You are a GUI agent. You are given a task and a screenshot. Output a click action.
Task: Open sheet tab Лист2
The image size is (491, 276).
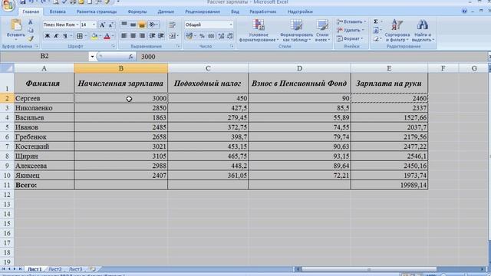pos(54,269)
